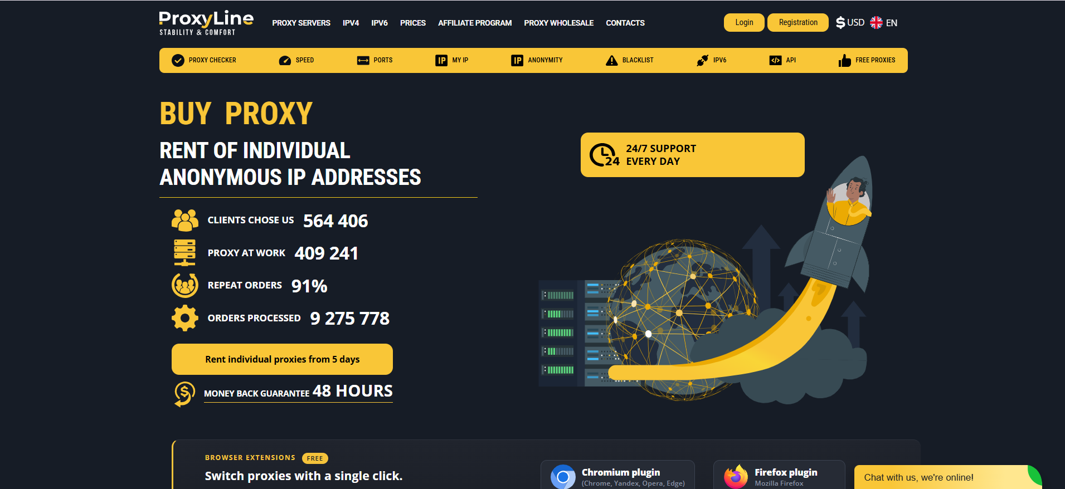Open the Affiliate Program page
1065x489 pixels.
coord(475,23)
